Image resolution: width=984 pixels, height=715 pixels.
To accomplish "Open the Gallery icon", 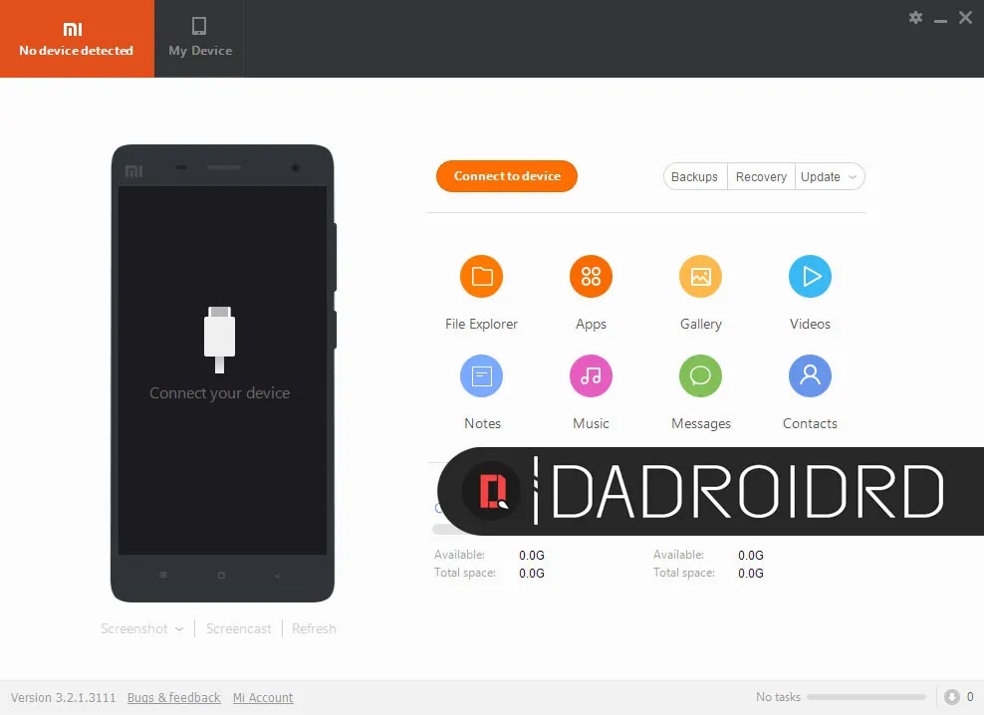I will (x=700, y=276).
